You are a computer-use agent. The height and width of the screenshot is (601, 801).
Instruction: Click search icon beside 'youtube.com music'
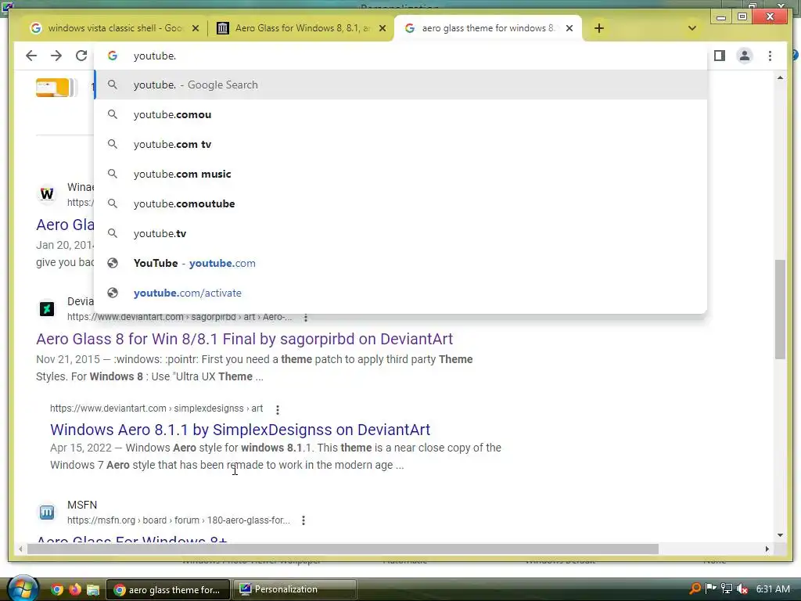(113, 174)
